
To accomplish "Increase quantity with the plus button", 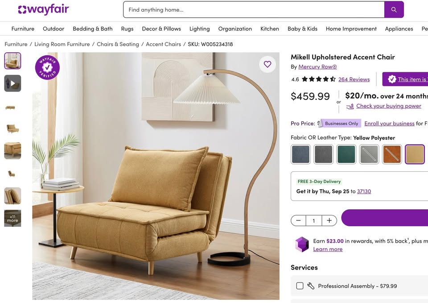I will tap(329, 220).
